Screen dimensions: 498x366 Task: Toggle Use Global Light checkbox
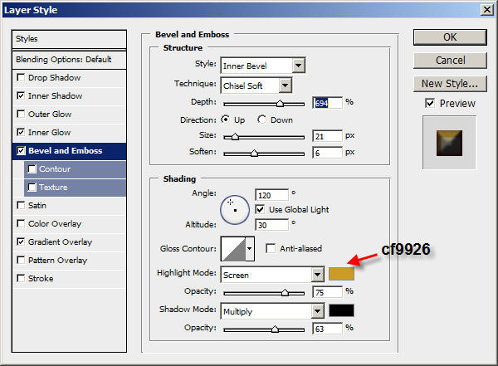[x=260, y=209]
